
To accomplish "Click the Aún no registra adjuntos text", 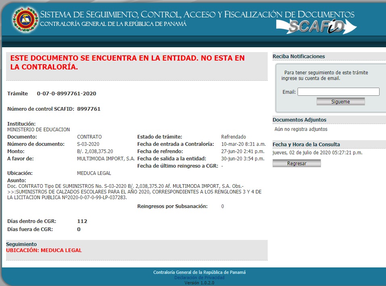I will tap(301, 129).
